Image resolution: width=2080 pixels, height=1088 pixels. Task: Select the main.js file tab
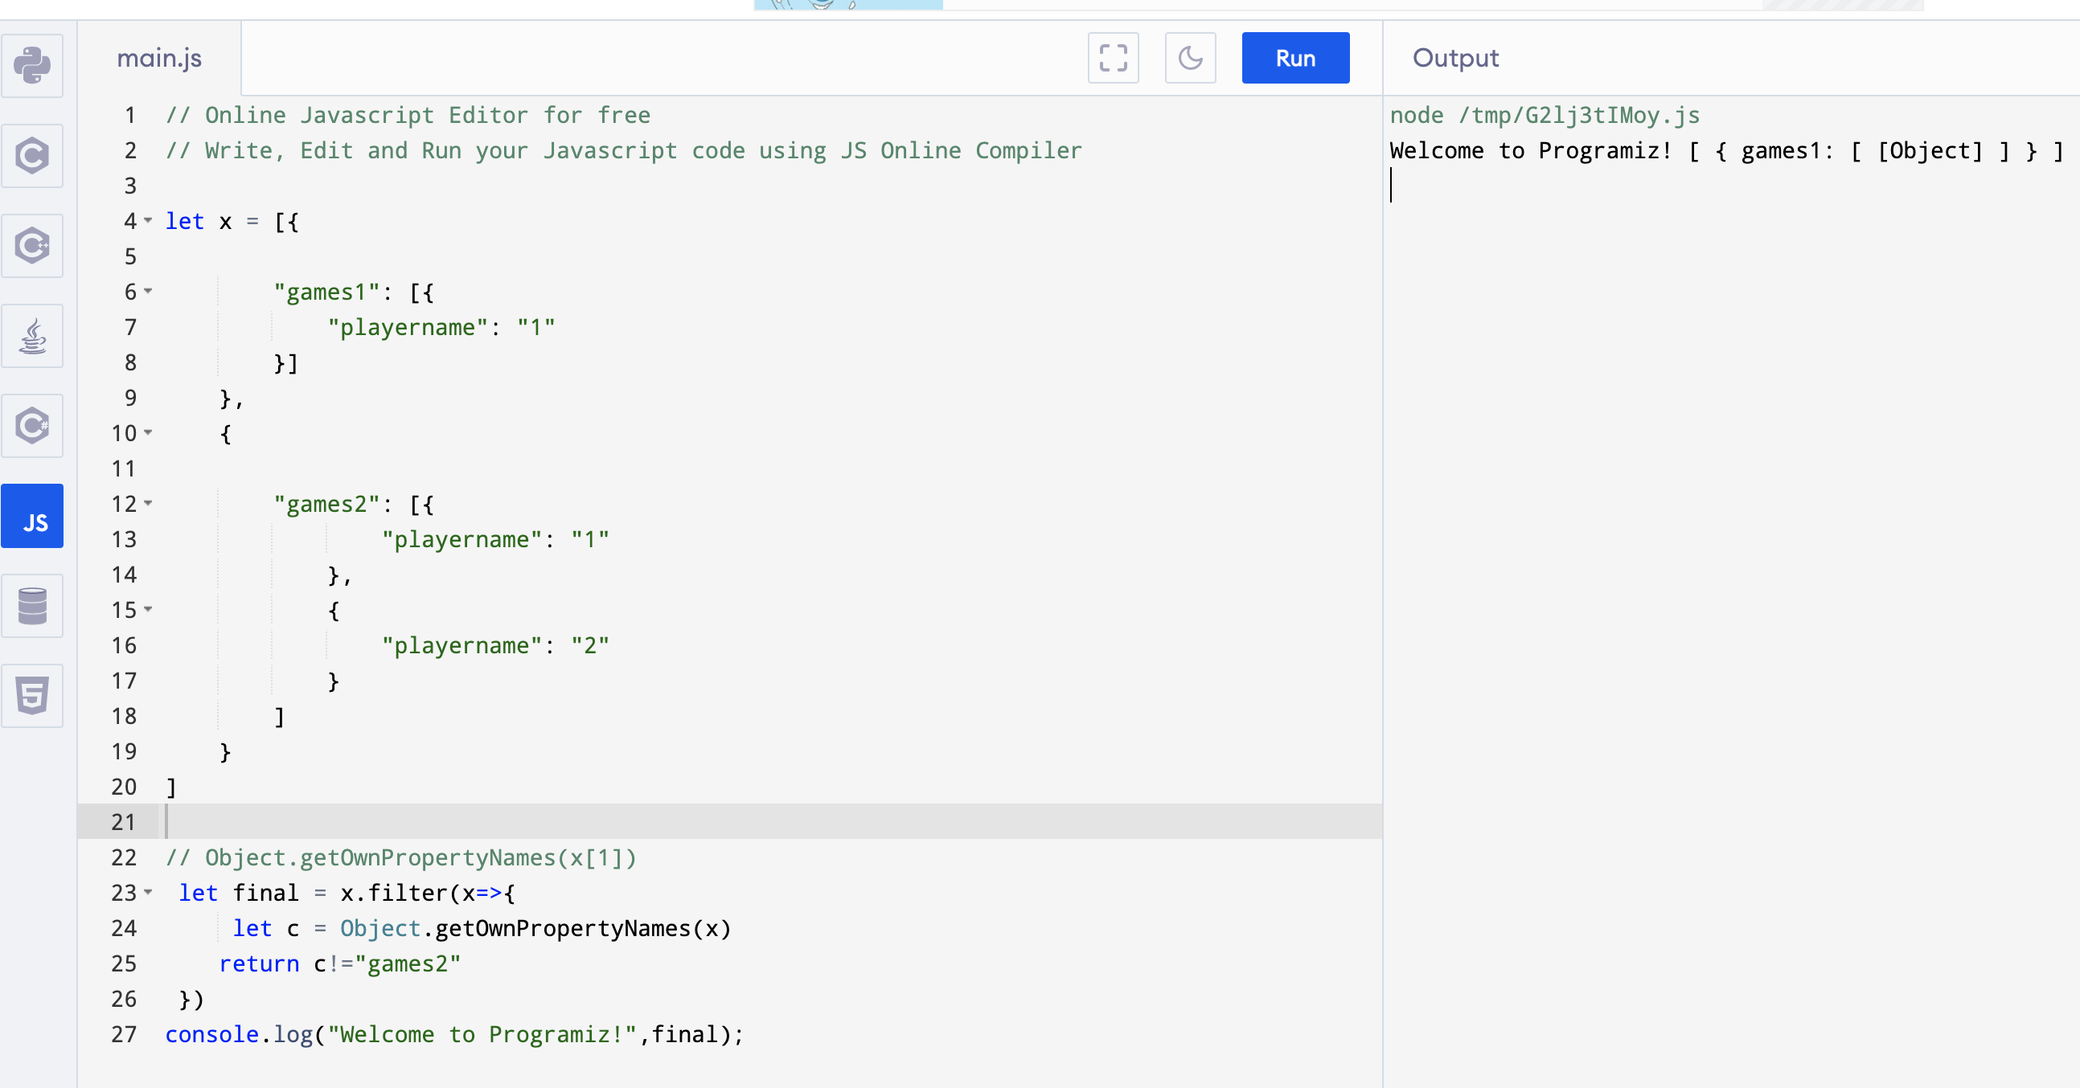coord(159,58)
